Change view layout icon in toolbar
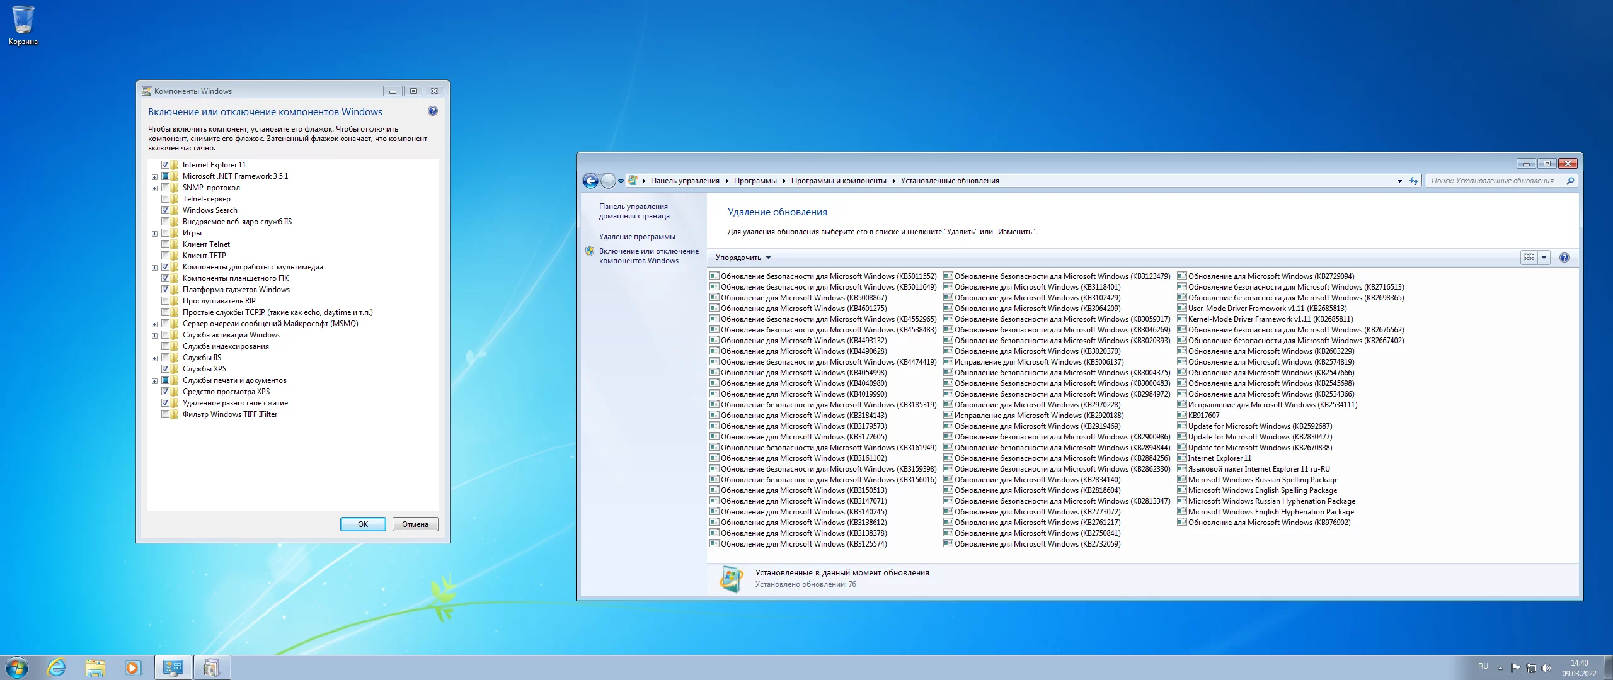 point(1529,258)
